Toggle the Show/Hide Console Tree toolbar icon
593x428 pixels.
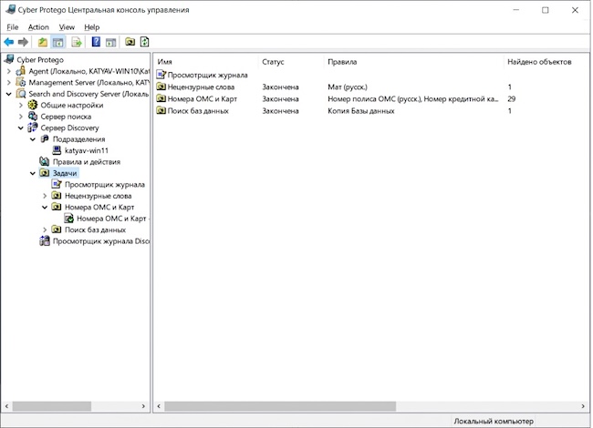pos(57,42)
